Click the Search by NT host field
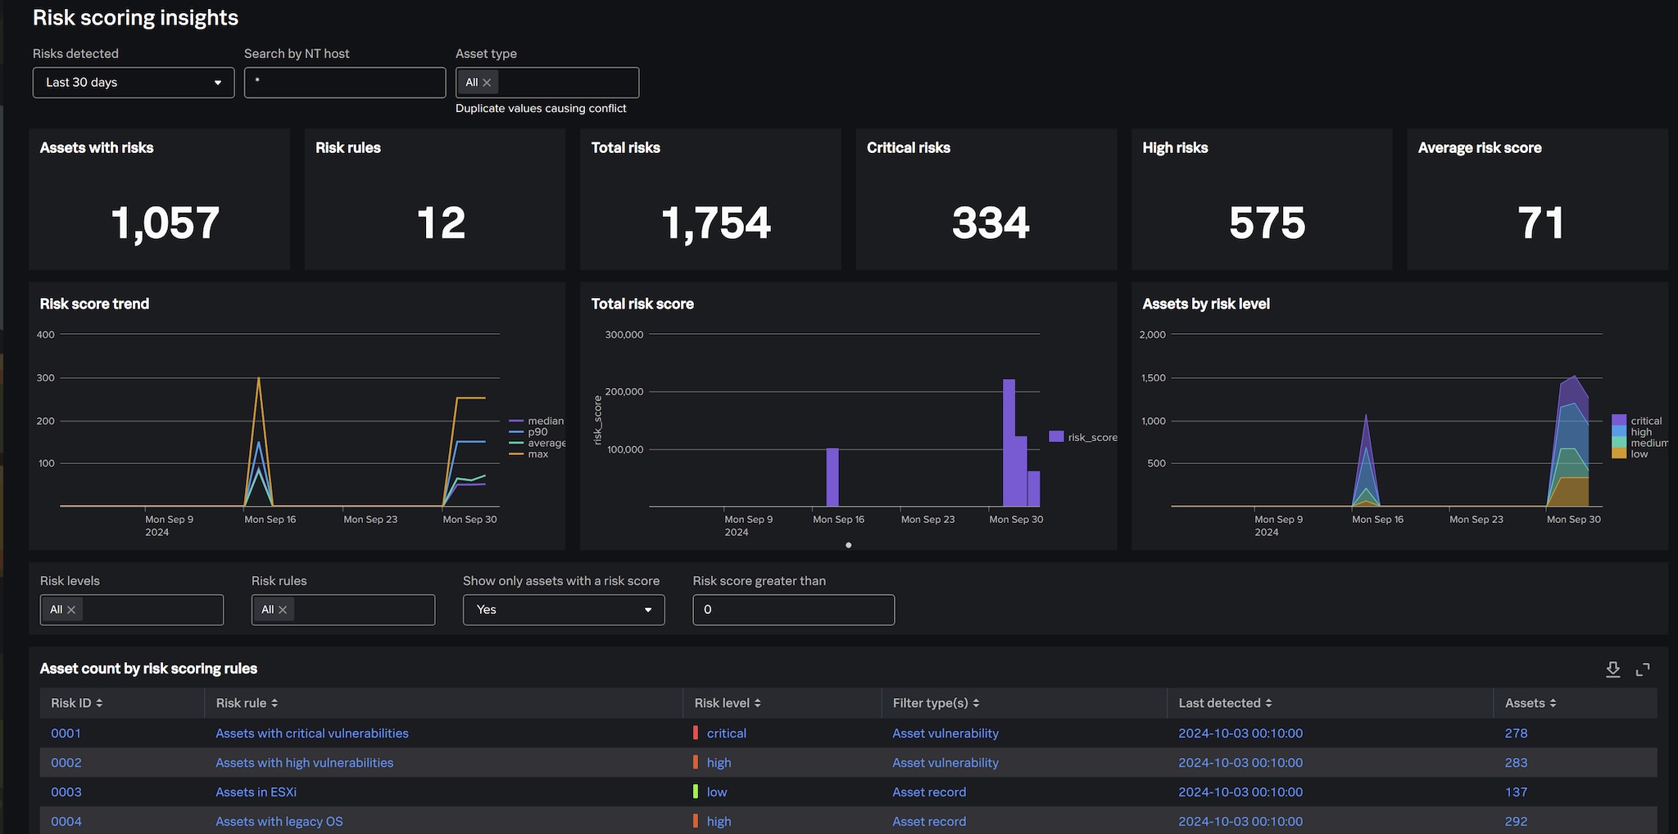The image size is (1678, 834). [344, 82]
